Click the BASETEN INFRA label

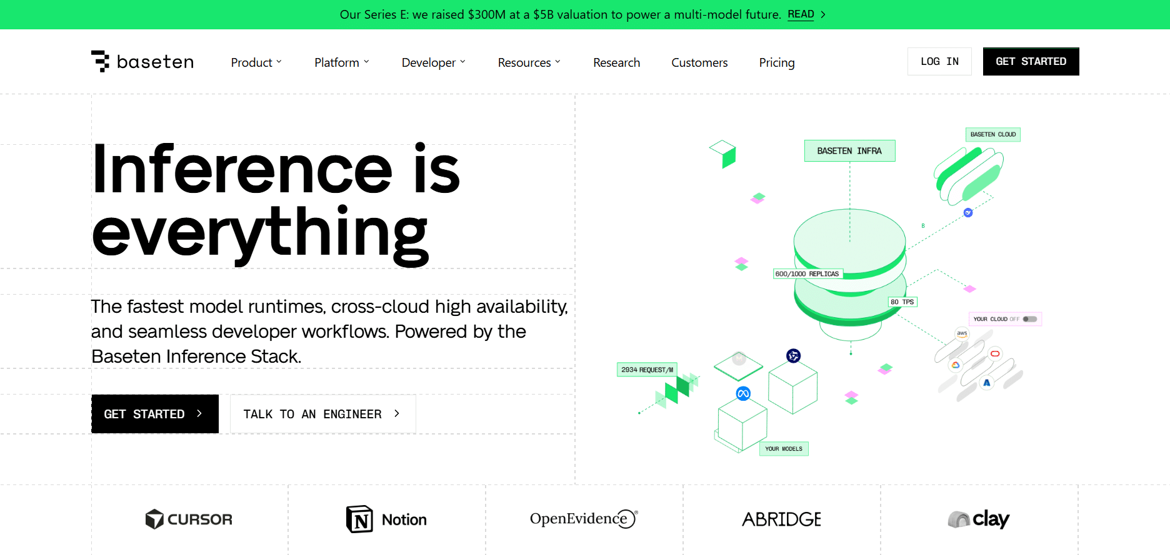[849, 151]
